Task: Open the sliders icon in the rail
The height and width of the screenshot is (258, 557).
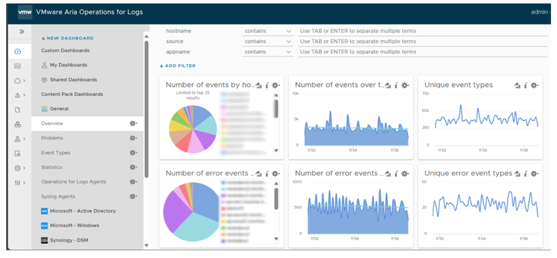Action: [17, 183]
